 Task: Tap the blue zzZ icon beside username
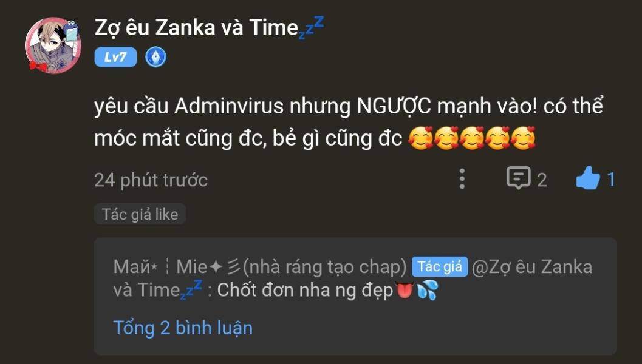pos(312,27)
